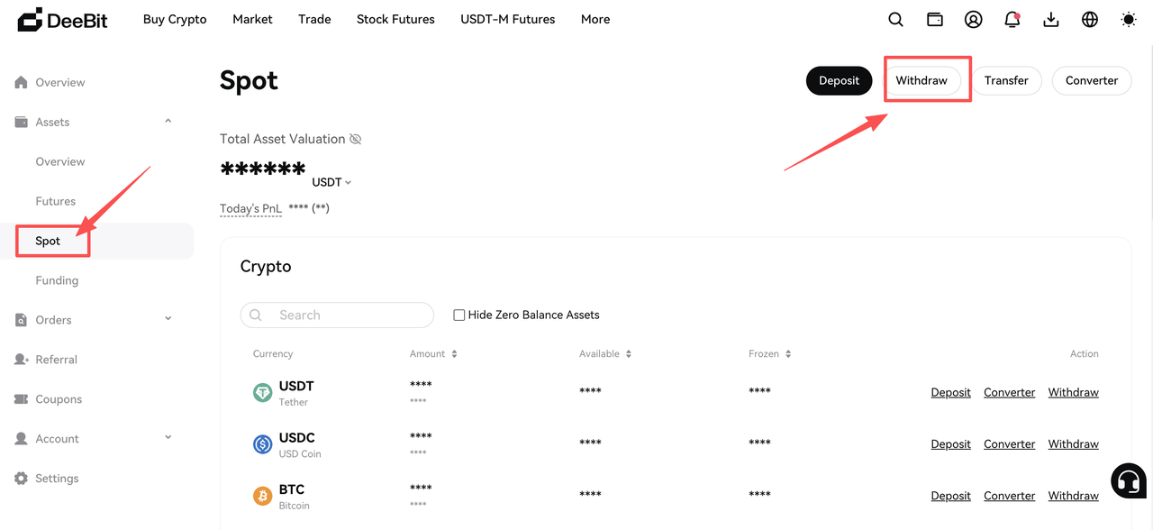
Task: Open the search magnifier icon in header
Action: (x=895, y=19)
